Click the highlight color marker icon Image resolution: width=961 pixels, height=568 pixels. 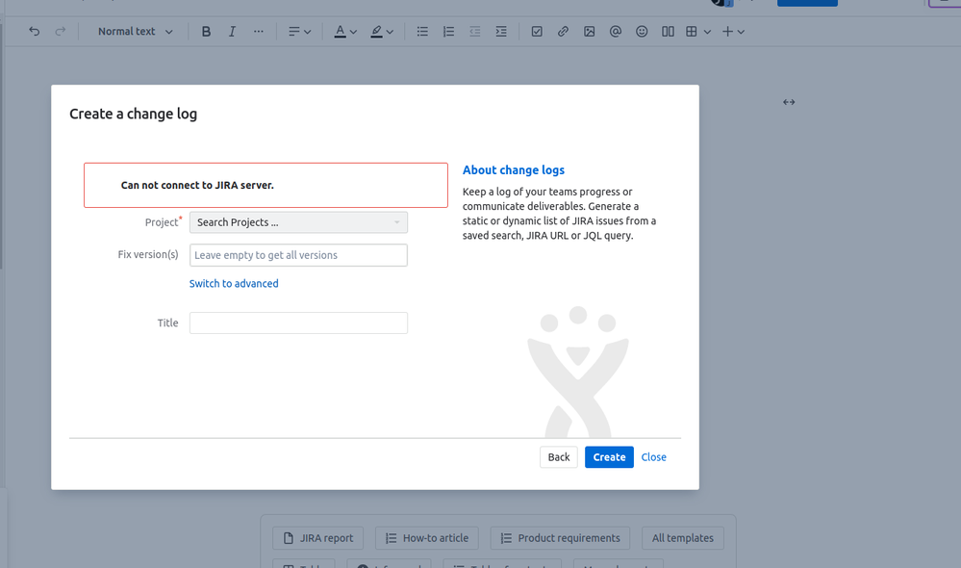376,31
